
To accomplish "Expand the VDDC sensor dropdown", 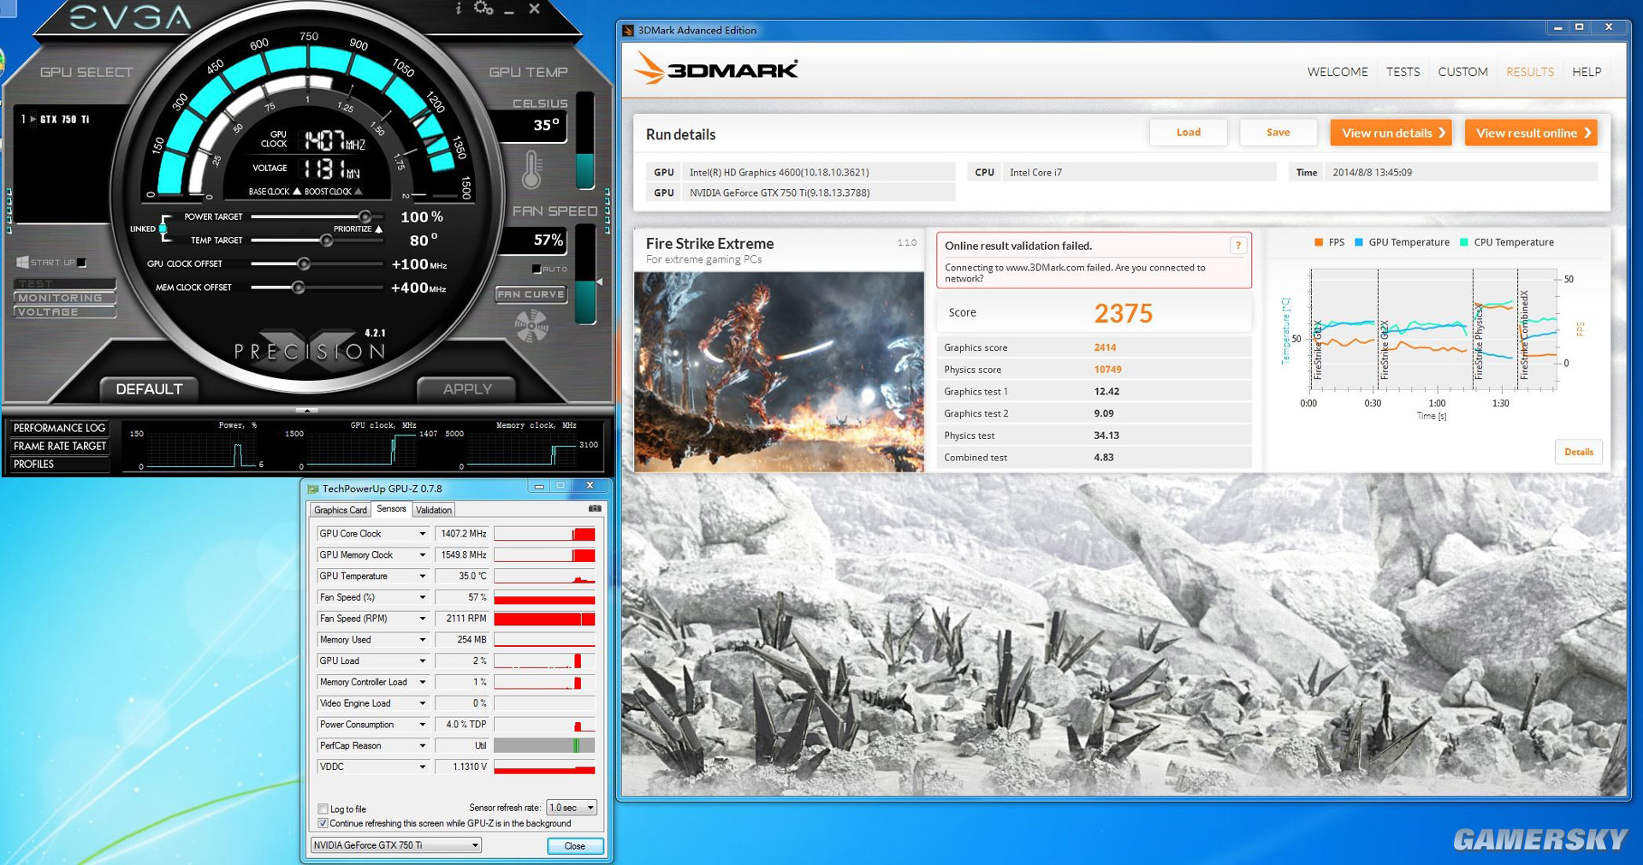I will point(422,767).
